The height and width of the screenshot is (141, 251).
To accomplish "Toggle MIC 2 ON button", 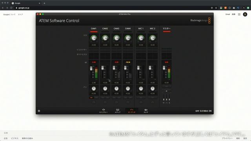I will 153,98.
